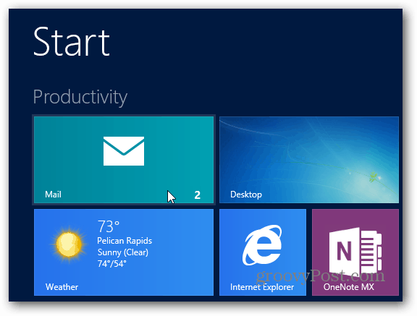Screen dimensions: 417x316
Task: Click the groovyPost.com watermark text
Action: [x=321, y=276]
